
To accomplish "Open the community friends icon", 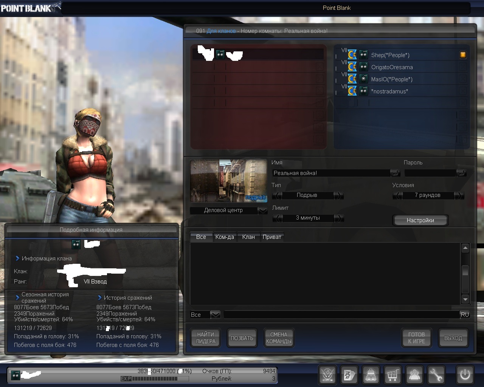I will click(x=415, y=375).
